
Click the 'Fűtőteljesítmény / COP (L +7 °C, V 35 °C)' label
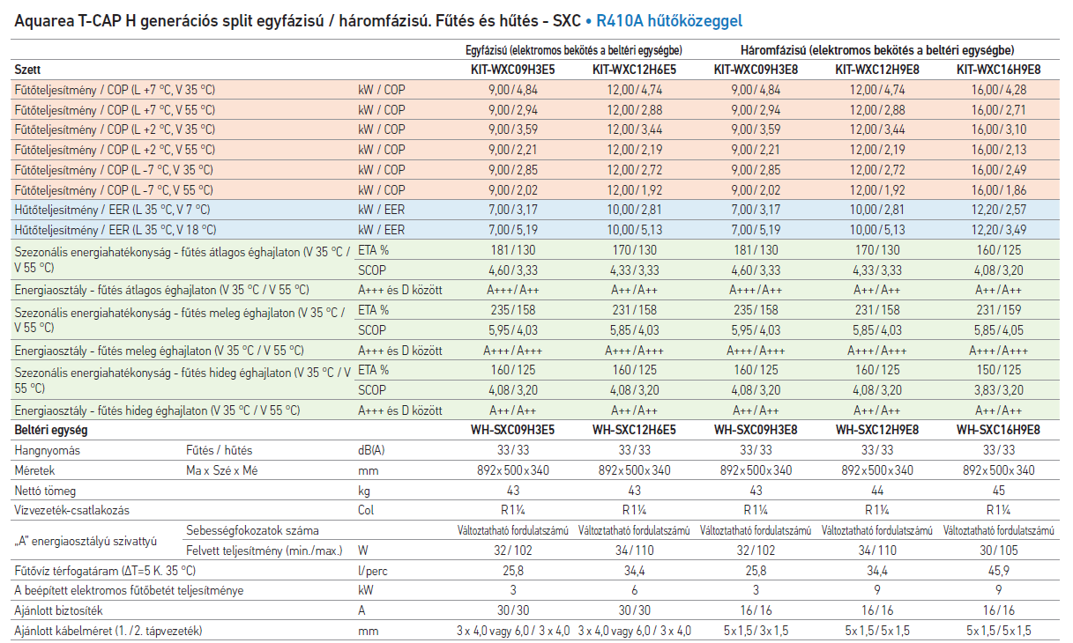[x=115, y=89]
